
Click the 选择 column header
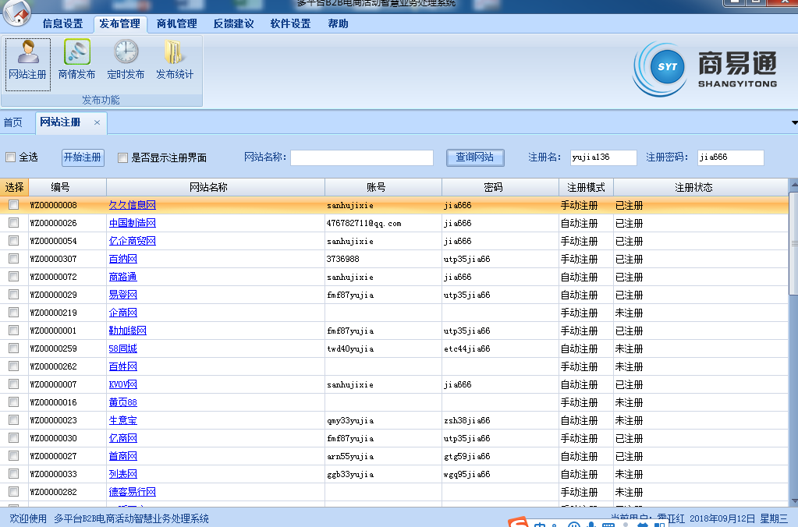(14, 187)
